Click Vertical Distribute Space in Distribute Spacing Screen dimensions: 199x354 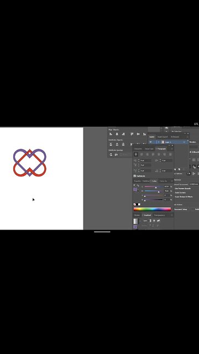pos(111,155)
